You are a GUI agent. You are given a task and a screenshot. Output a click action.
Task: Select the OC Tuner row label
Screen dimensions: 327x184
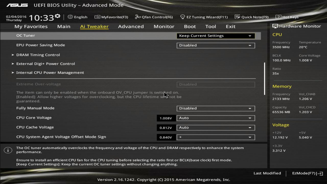pos(26,36)
